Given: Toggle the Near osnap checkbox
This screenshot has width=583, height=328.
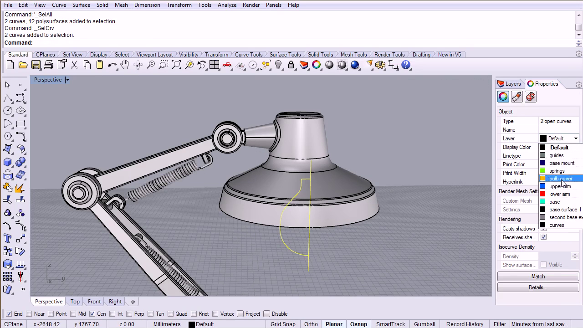Looking at the screenshot, I should (x=29, y=314).
